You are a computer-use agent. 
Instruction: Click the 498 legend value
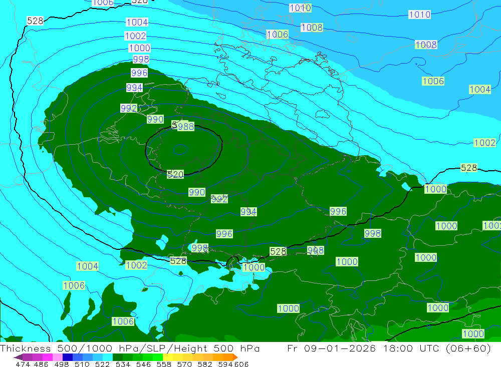[62, 364]
